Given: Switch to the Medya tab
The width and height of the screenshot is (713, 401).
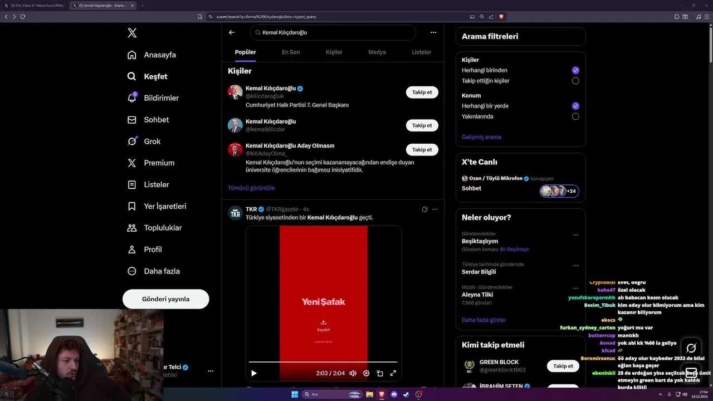Looking at the screenshot, I should coord(377,52).
